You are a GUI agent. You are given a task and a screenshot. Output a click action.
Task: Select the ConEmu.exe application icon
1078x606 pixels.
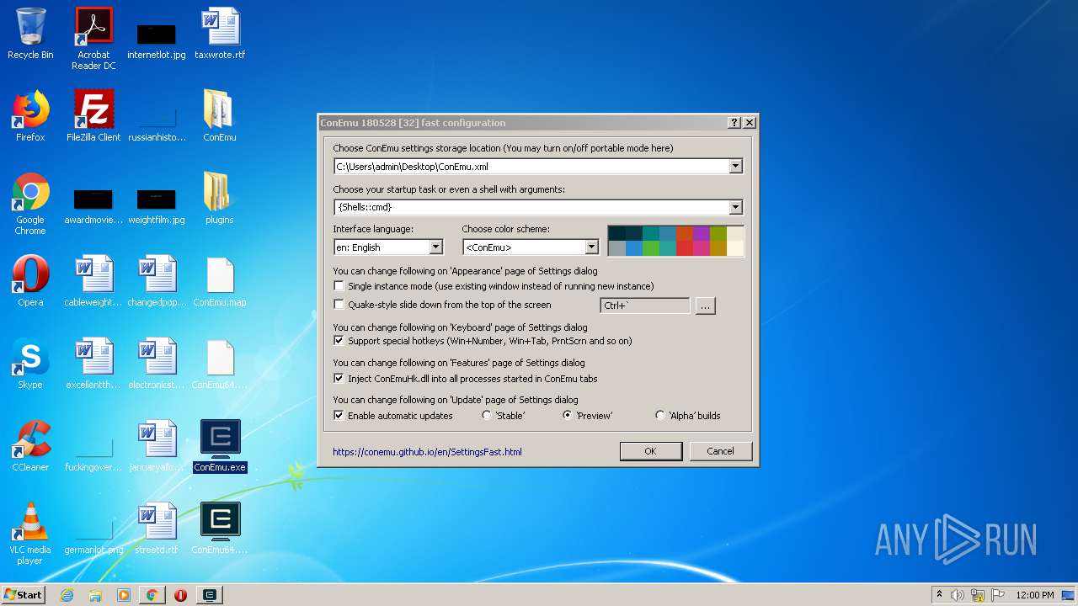(x=220, y=446)
